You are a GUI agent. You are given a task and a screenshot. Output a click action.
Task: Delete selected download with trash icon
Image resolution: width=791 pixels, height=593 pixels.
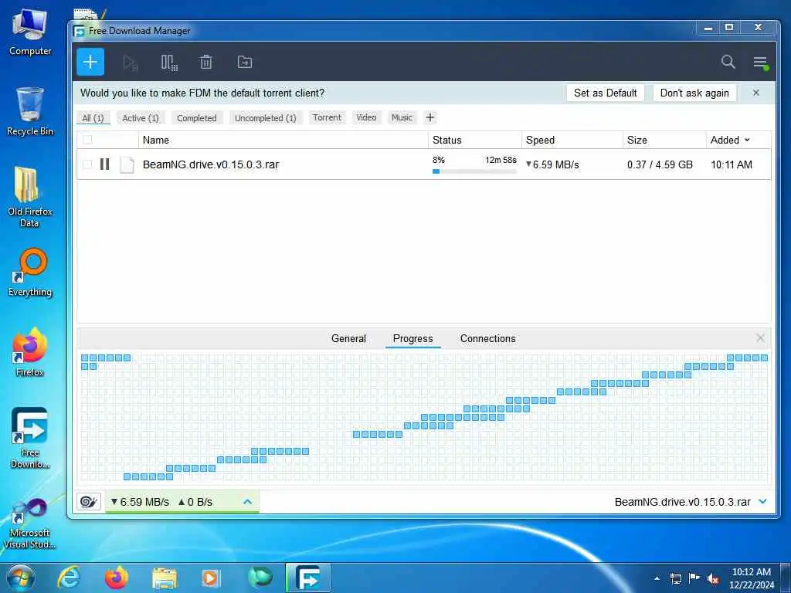[205, 62]
